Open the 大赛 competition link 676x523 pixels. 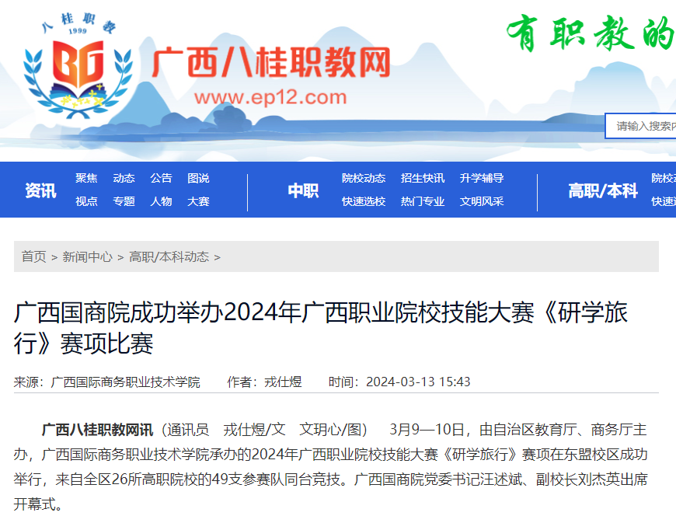click(198, 201)
